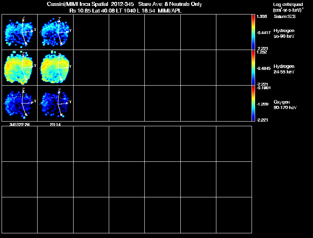This screenshot has height=238, width=313.
Task: Select the Hydrogen 24-55 keV image at 23:14
Action: pyautogui.click(x=55, y=68)
